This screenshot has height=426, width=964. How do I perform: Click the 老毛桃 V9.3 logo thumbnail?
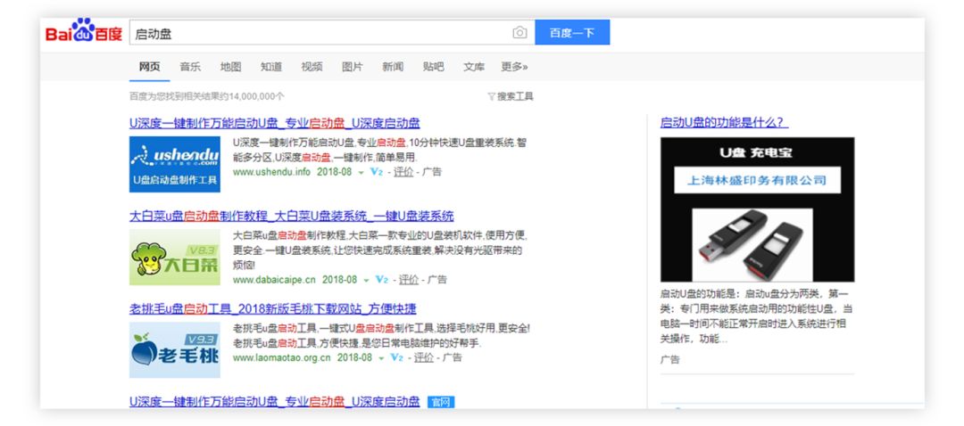pos(175,350)
